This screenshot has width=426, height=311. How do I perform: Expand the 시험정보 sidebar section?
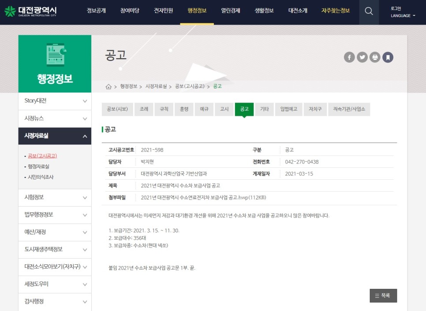coord(55,197)
